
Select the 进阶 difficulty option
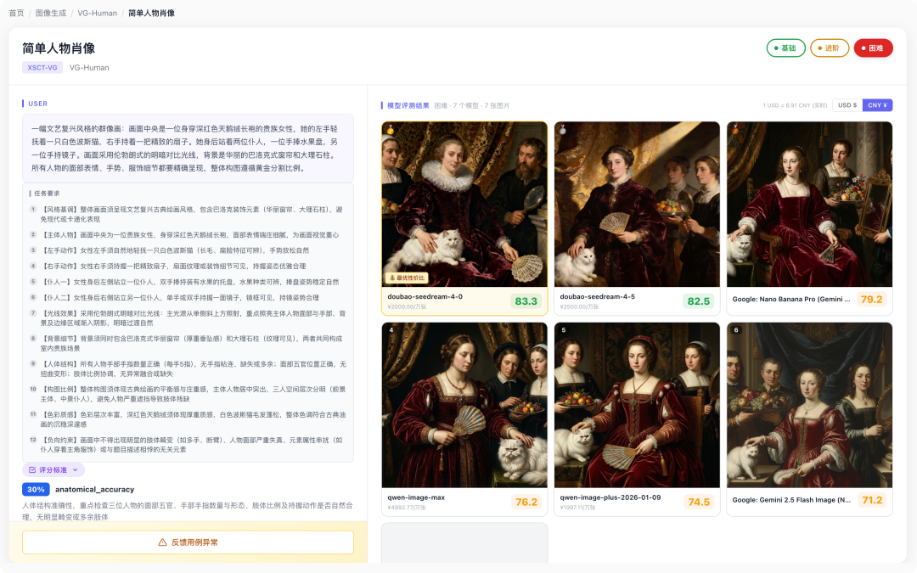pos(829,48)
